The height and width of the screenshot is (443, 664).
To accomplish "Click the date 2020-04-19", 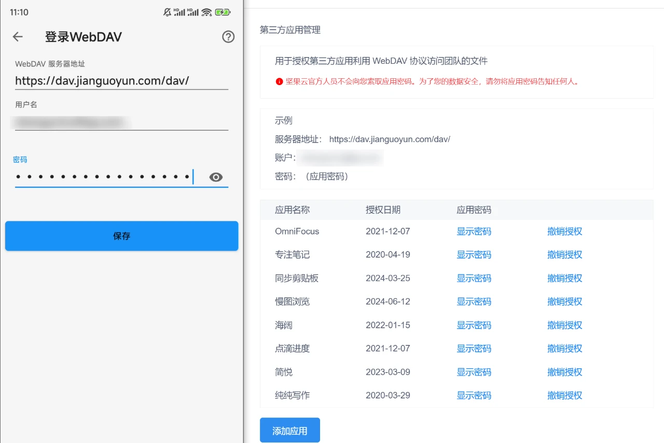I will click(388, 255).
